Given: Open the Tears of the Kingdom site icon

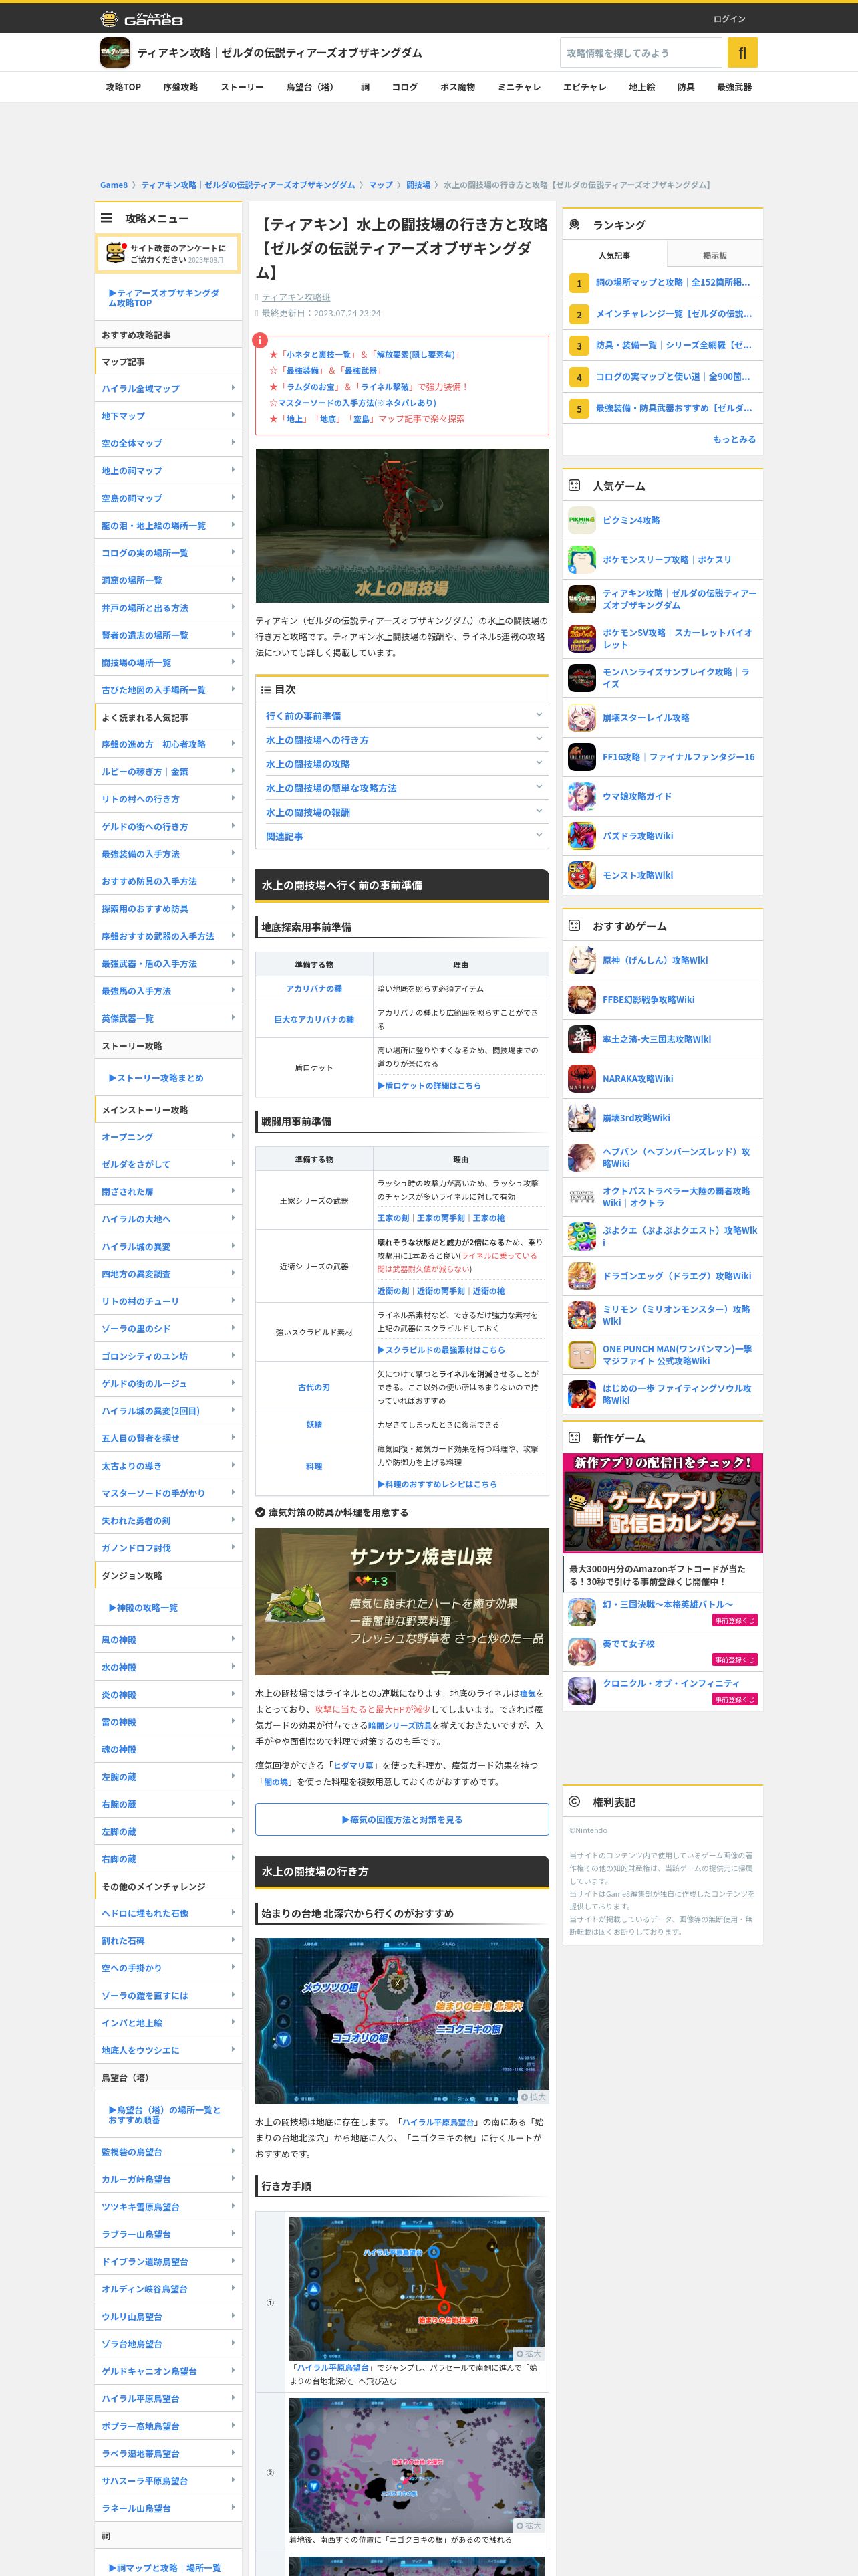Looking at the screenshot, I should (x=115, y=52).
